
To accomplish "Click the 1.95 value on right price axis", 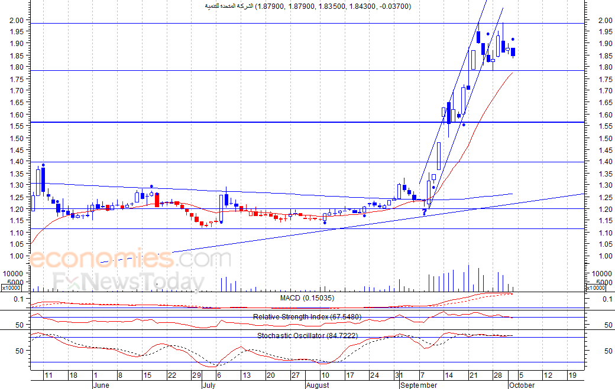I will (605, 32).
